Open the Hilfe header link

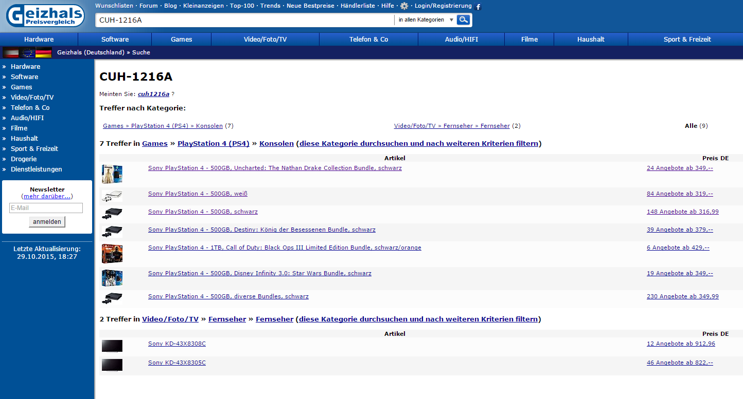tap(387, 6)
